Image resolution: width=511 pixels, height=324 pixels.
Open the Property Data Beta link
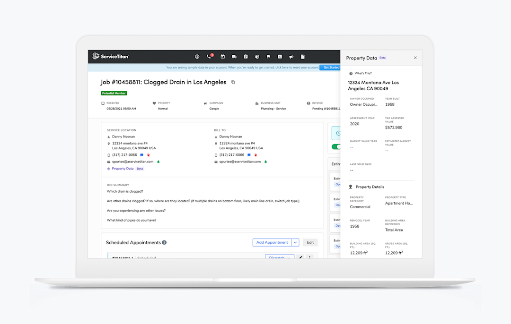pos(125,169)
